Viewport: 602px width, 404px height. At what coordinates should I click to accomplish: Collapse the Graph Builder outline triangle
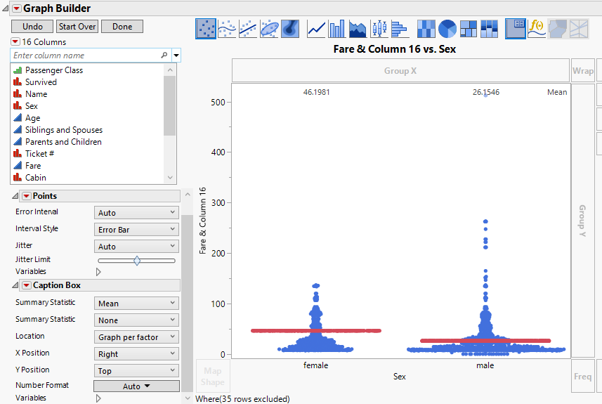[6, 8]
